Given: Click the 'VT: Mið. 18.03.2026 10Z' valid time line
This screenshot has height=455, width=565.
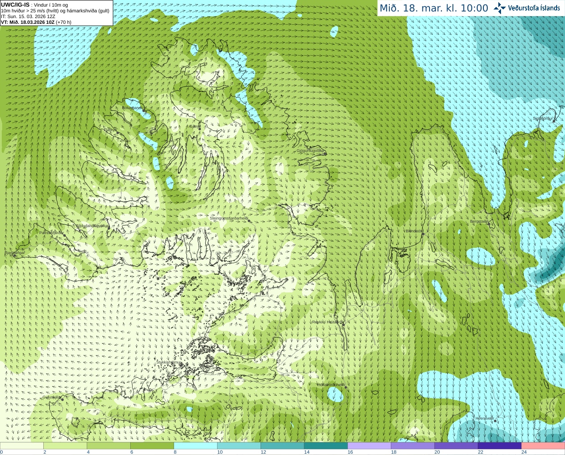Looking at the screenshot, I should [28, 22].
